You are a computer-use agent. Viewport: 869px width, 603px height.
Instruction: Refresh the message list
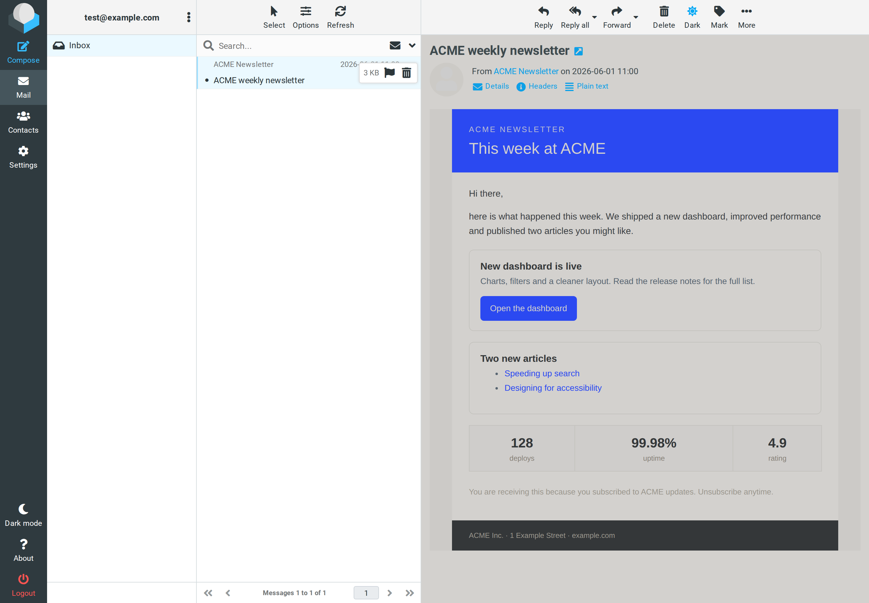(340, 17)
